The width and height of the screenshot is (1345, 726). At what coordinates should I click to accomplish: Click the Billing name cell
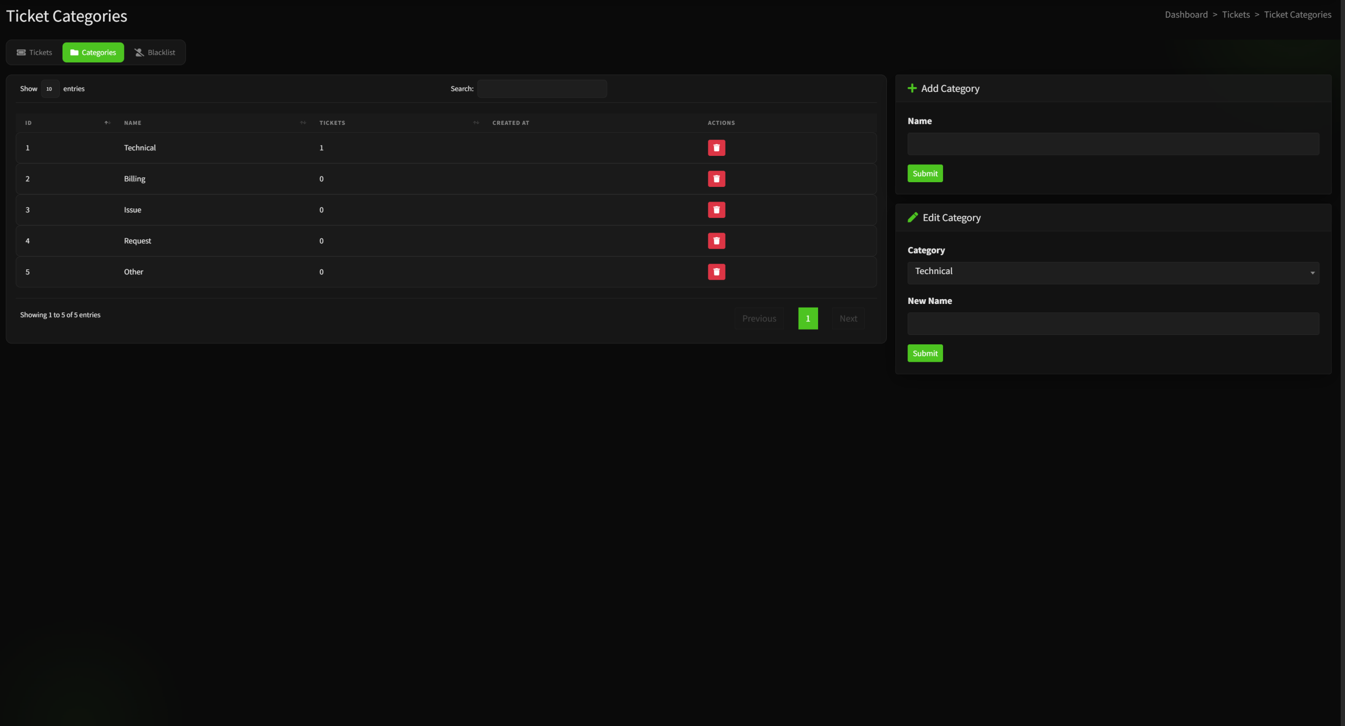[134, 178]
